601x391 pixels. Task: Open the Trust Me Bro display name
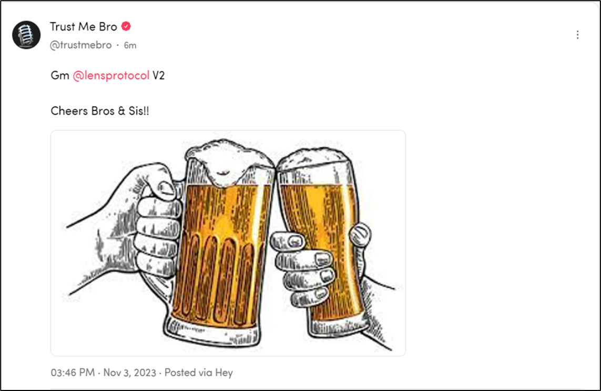tap(84, 26)
